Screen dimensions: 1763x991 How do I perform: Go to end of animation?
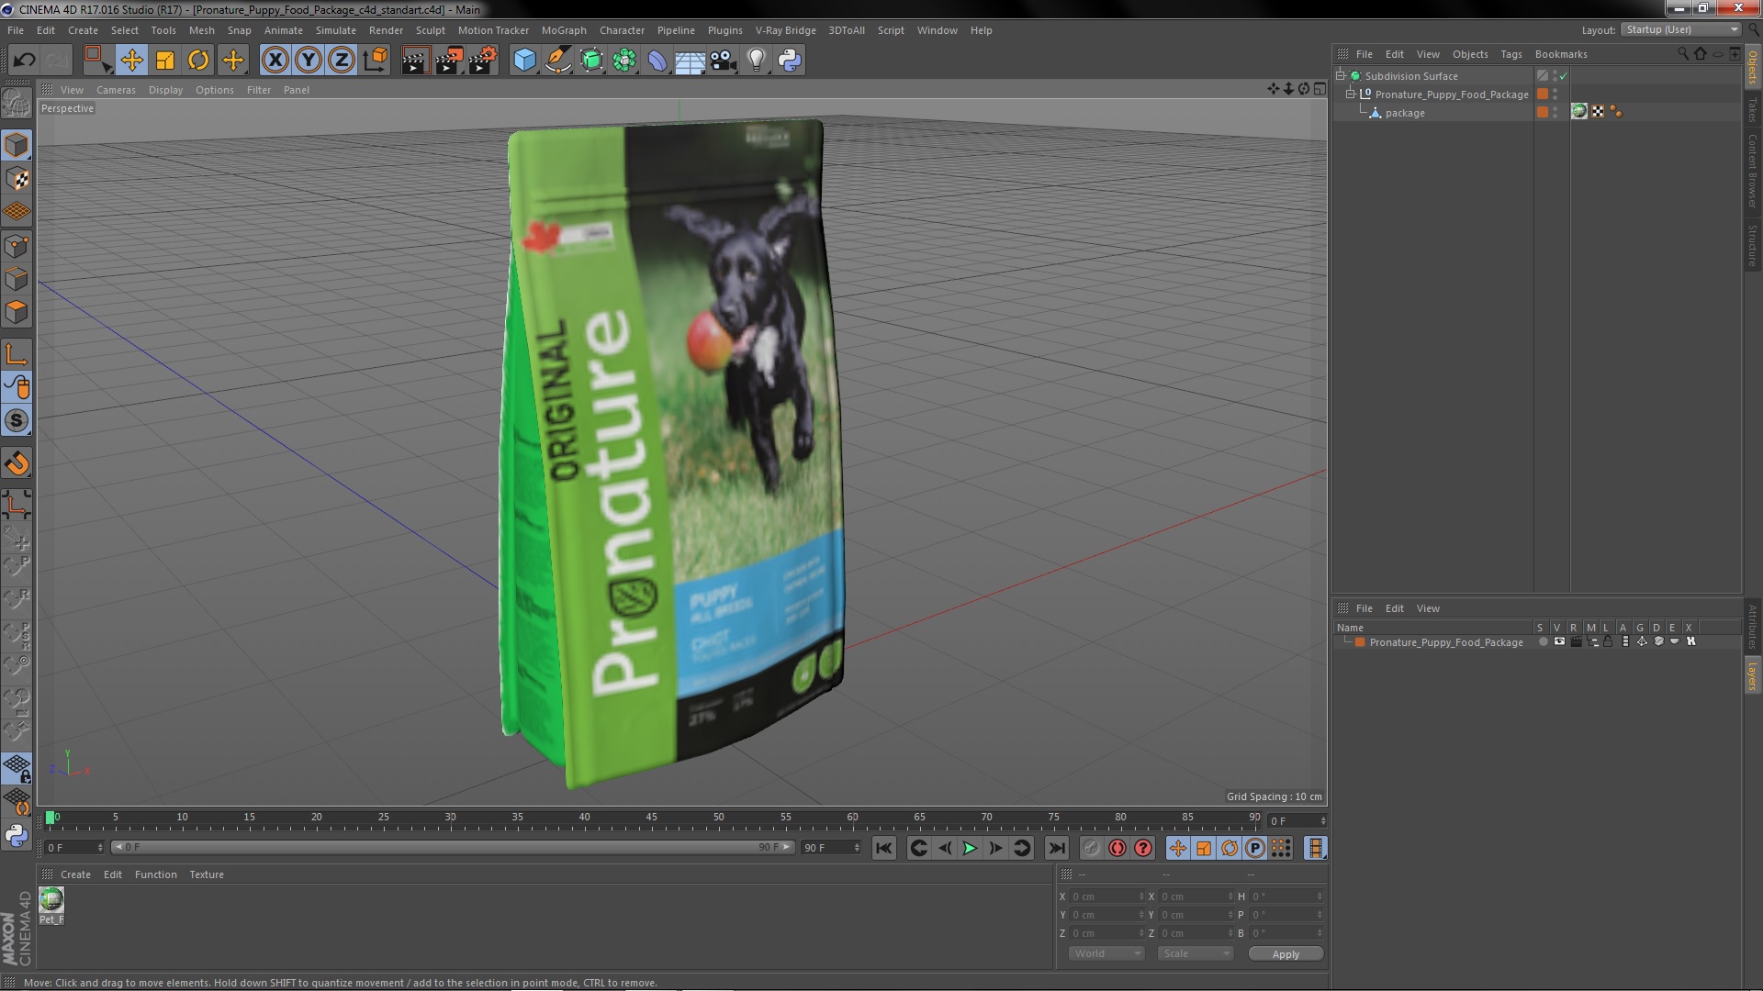(1057, 849)
